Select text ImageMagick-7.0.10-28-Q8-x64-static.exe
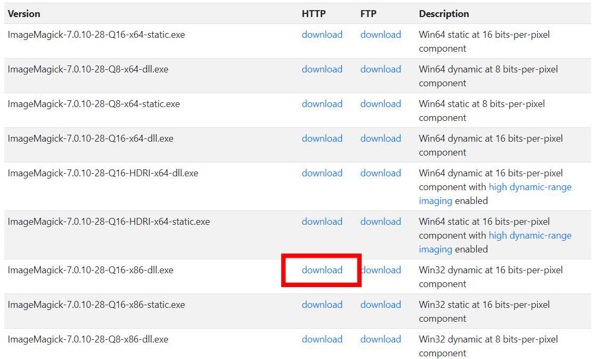The width and height of the screenshot is (596, 359). 94,104
